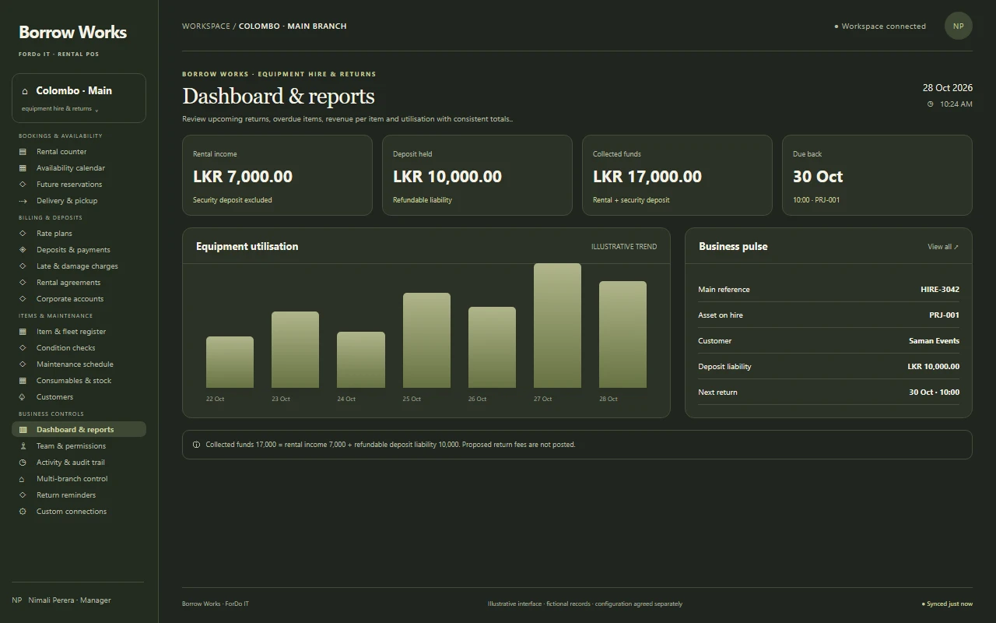The width and height of the screenshot is (996, 623).
Task: Click the clock icon beside 10:24 AM
Action: [930, 104]
